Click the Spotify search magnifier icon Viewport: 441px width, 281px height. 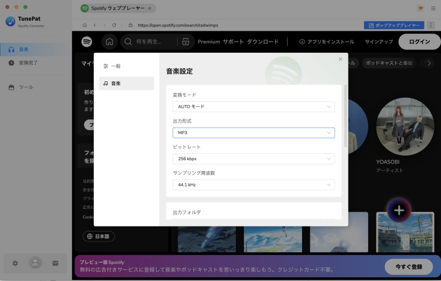(128, 42)
